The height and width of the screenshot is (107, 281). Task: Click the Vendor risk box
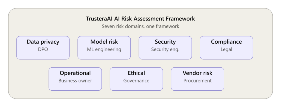click(x=198, y=79)
